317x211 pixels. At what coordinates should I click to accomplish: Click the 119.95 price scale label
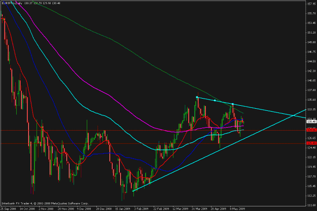[x=311, y=167]
